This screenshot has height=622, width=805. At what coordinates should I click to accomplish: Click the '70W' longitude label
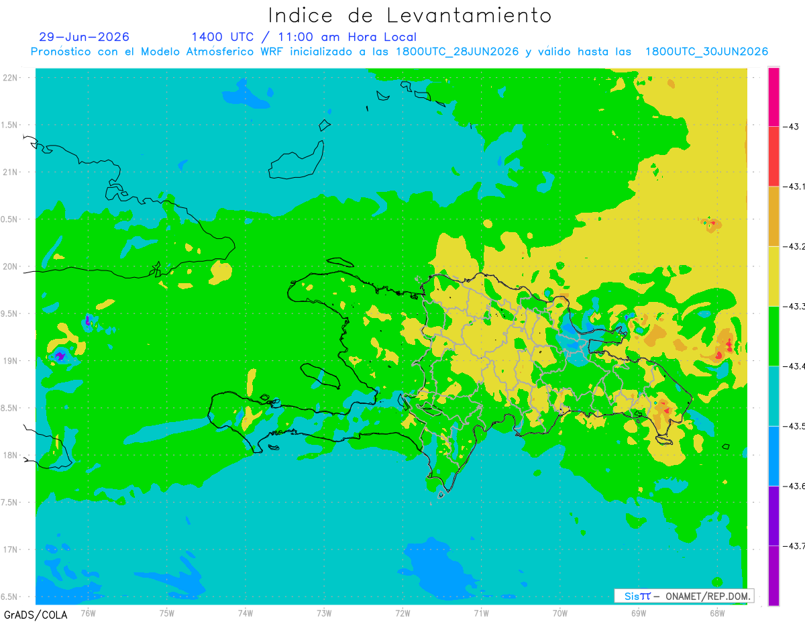tap(560, 613)
